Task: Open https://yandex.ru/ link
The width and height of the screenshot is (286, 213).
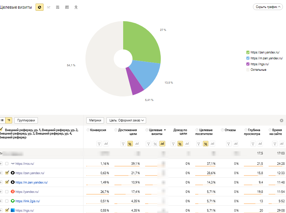Action: (x=27, y=192)
